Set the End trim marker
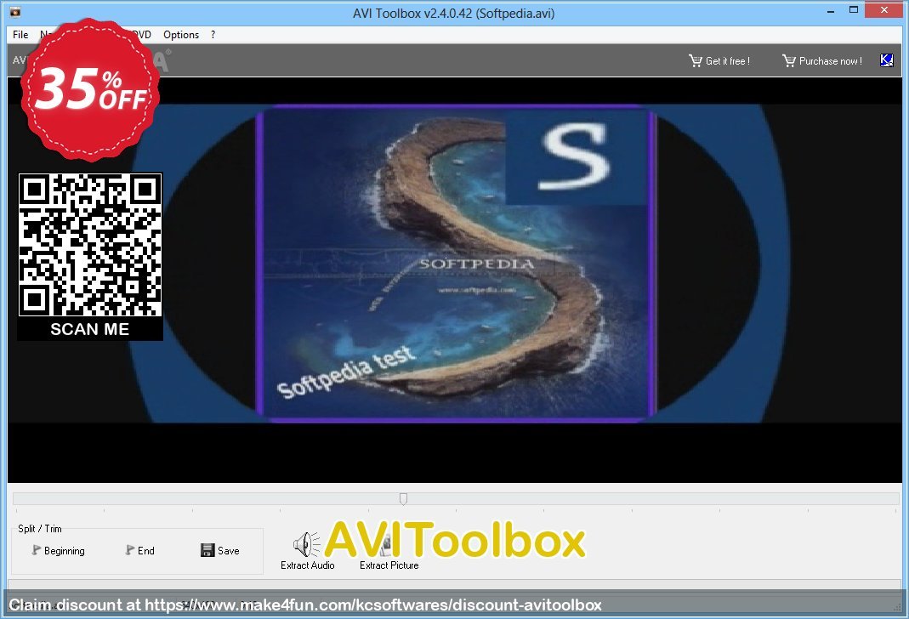This screenshot has width=909, height=619. (139, 551)
